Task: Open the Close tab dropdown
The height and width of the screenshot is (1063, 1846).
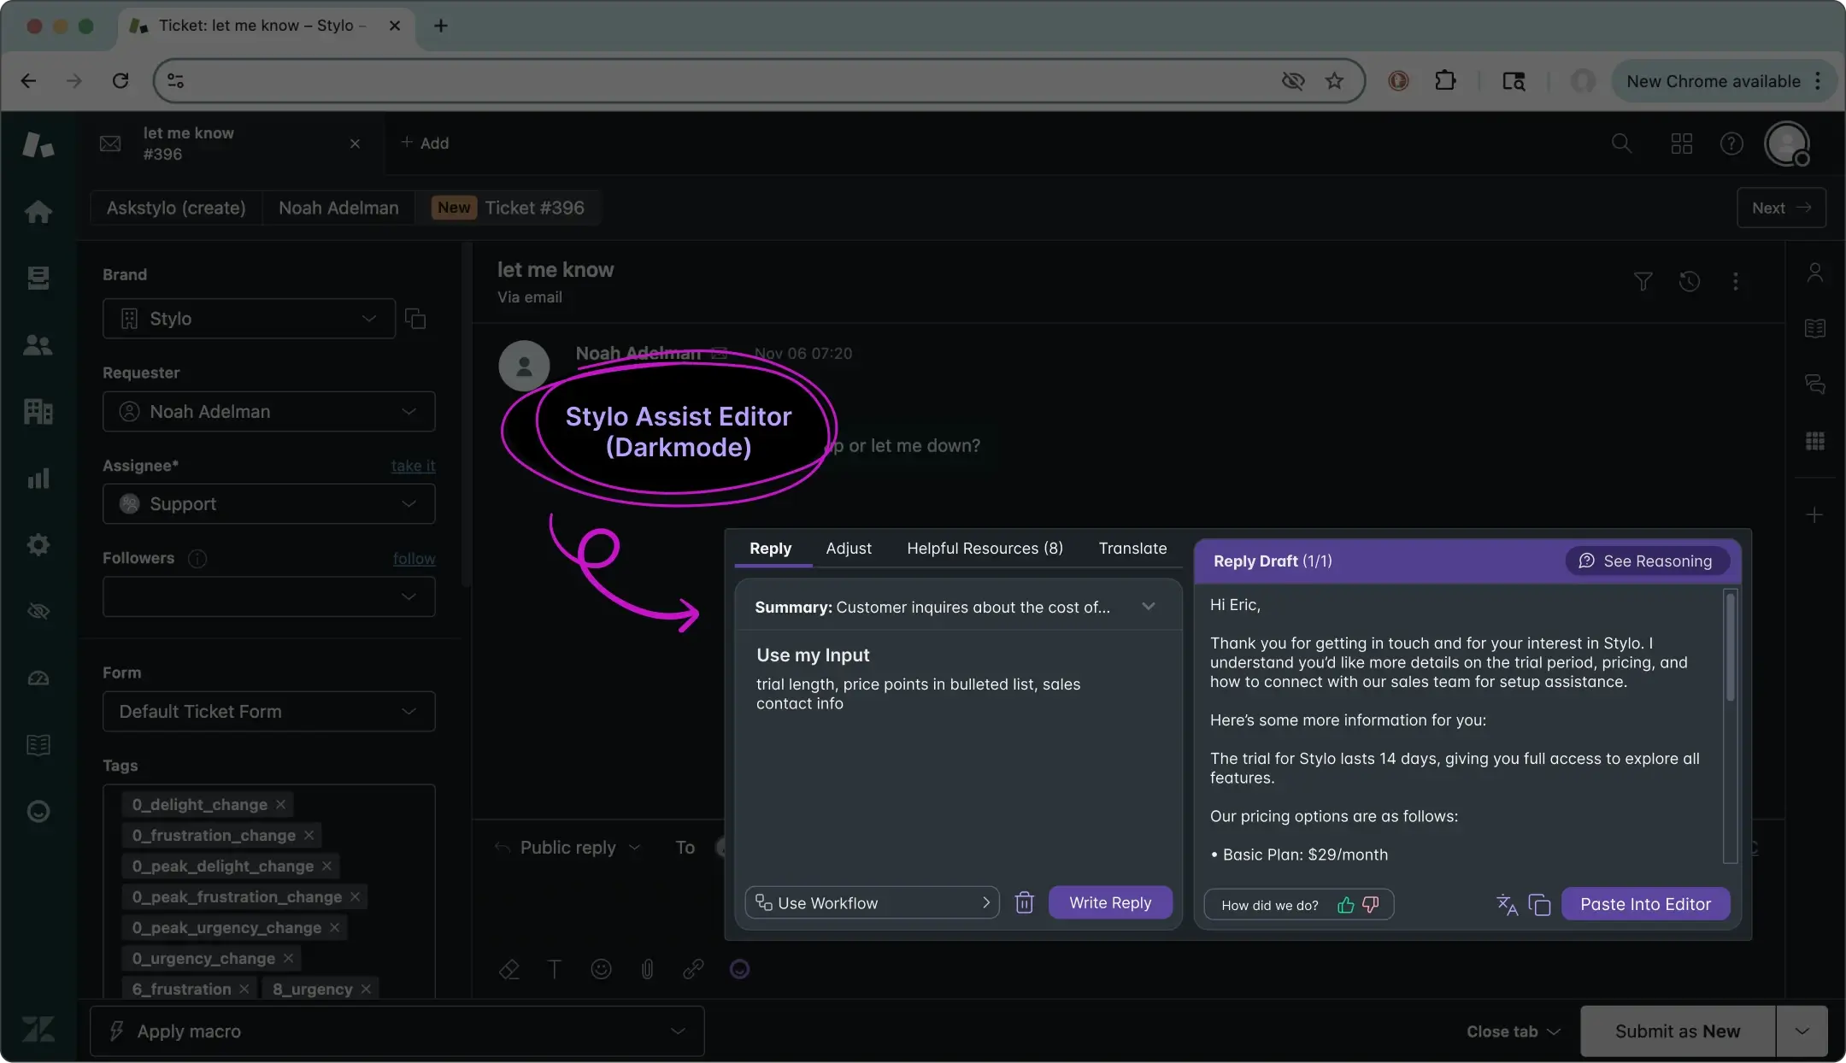Action: [x=1514, y=1031]
